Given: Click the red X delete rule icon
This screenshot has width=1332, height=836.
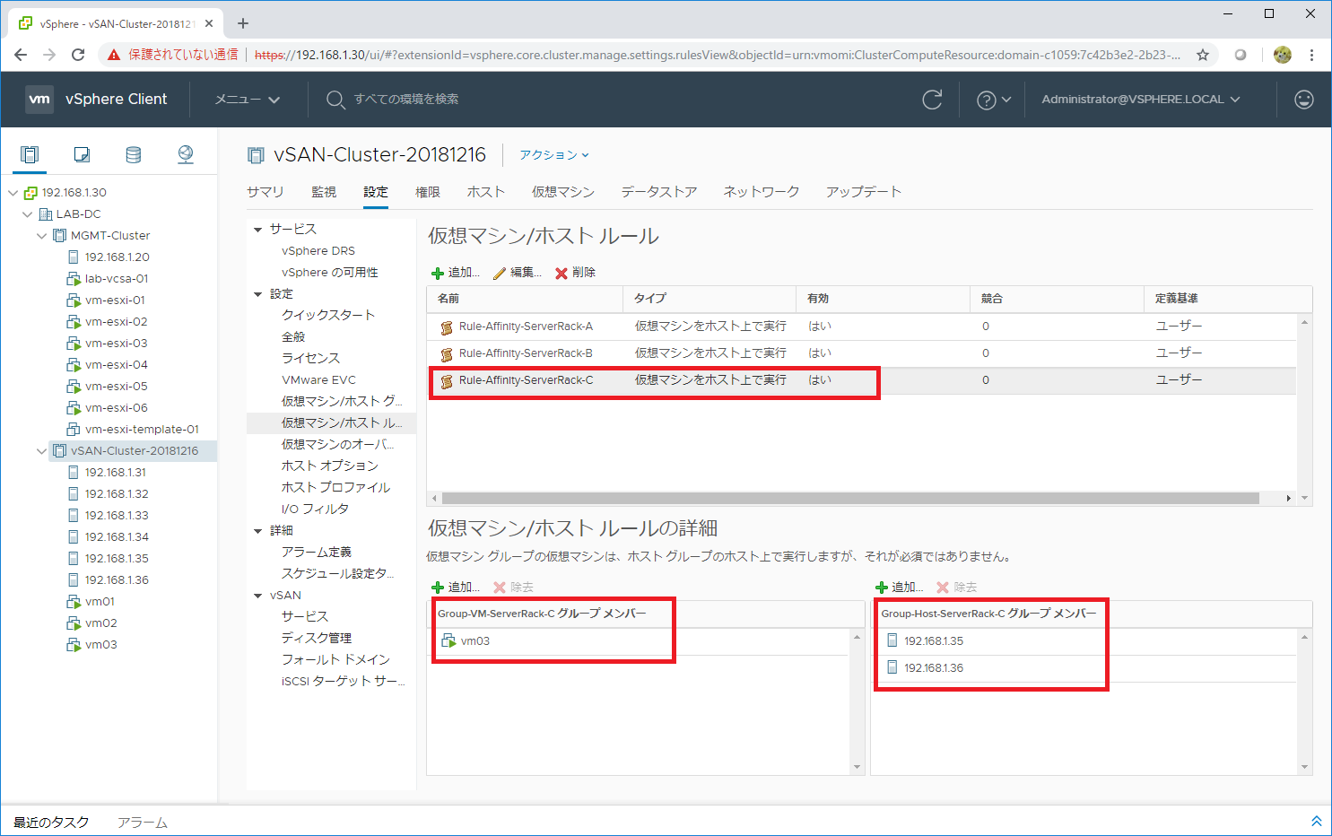Looking at the screenshot, I should (x=562, y=273).
